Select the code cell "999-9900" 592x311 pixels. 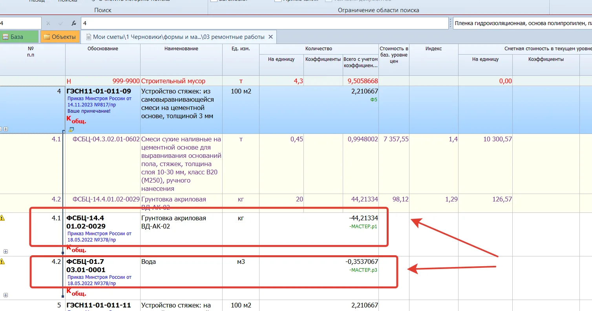click(126, 81)
